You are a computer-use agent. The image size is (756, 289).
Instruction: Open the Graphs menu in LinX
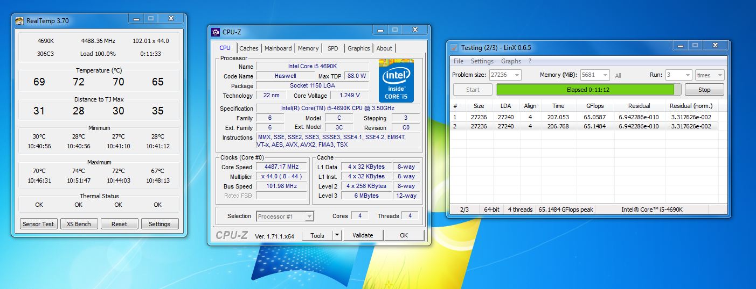click(511, 61)
